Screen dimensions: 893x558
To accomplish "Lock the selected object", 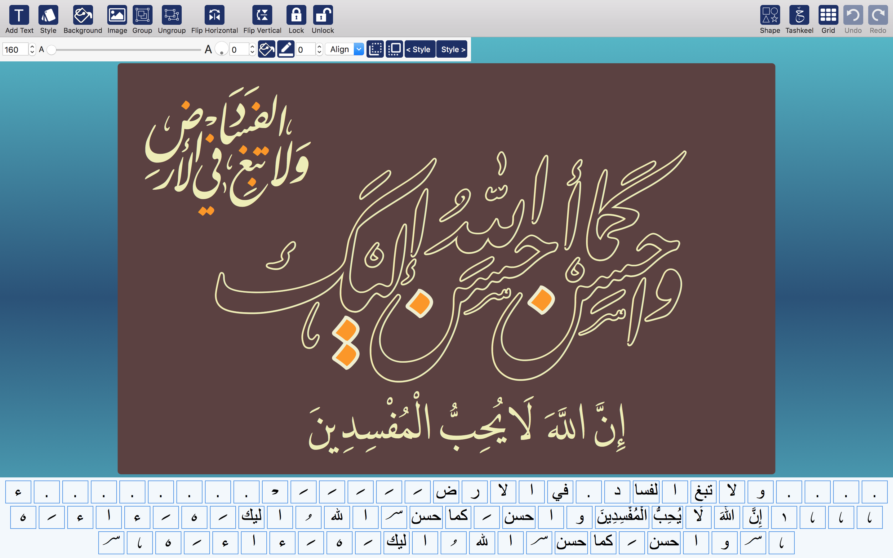I will pyautogui.click(x=296, y=20).
